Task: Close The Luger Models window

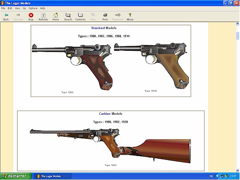Action: coord(237,3)
